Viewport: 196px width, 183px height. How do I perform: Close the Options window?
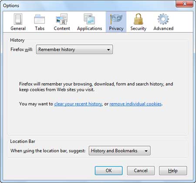[185, 3]
